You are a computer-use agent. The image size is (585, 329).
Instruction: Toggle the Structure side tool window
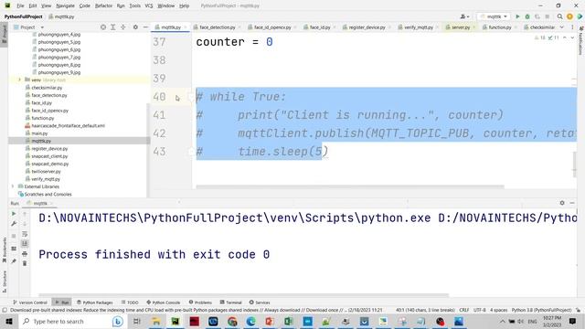(4, 281)
